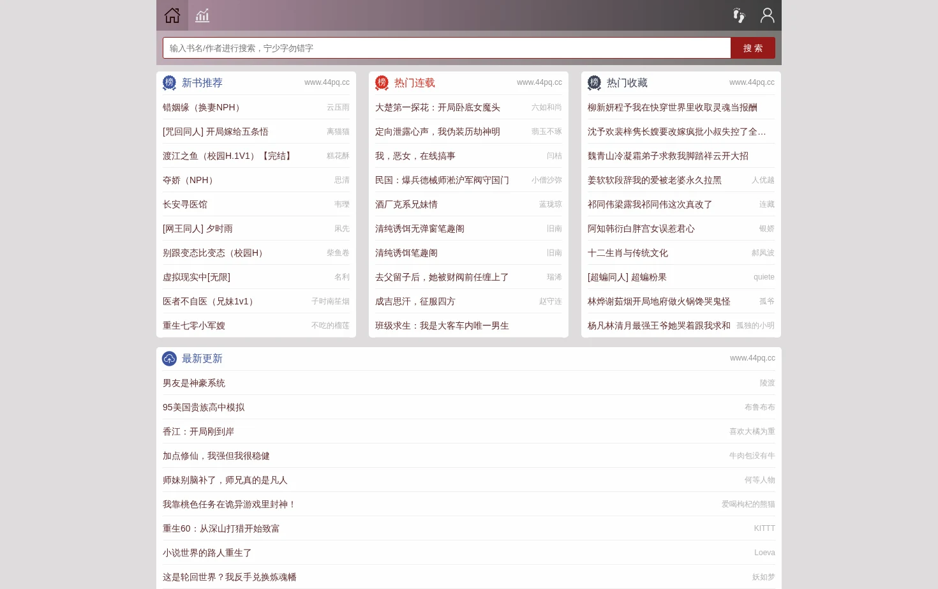Click the 最新更新 cloud icon
The height and width of the screenshot is (589, 938).
click(169, 359)
